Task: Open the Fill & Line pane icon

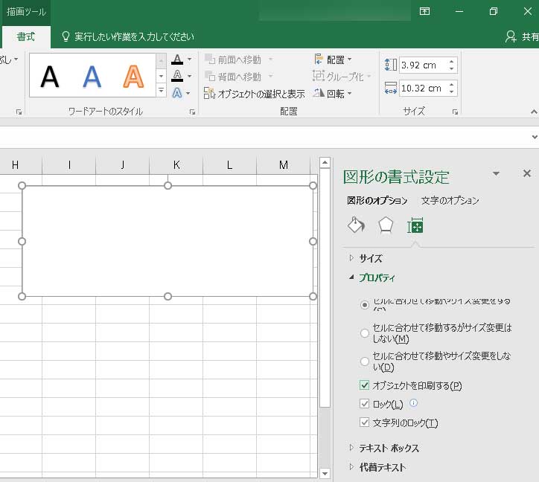Action: pyautogui.click(x=356, y=225)
